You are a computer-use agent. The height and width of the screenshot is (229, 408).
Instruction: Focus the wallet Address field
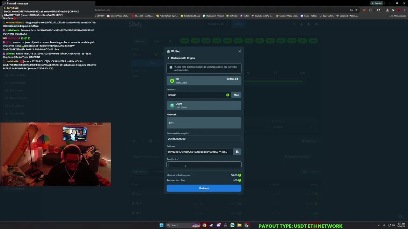click(x=200, y=152)
